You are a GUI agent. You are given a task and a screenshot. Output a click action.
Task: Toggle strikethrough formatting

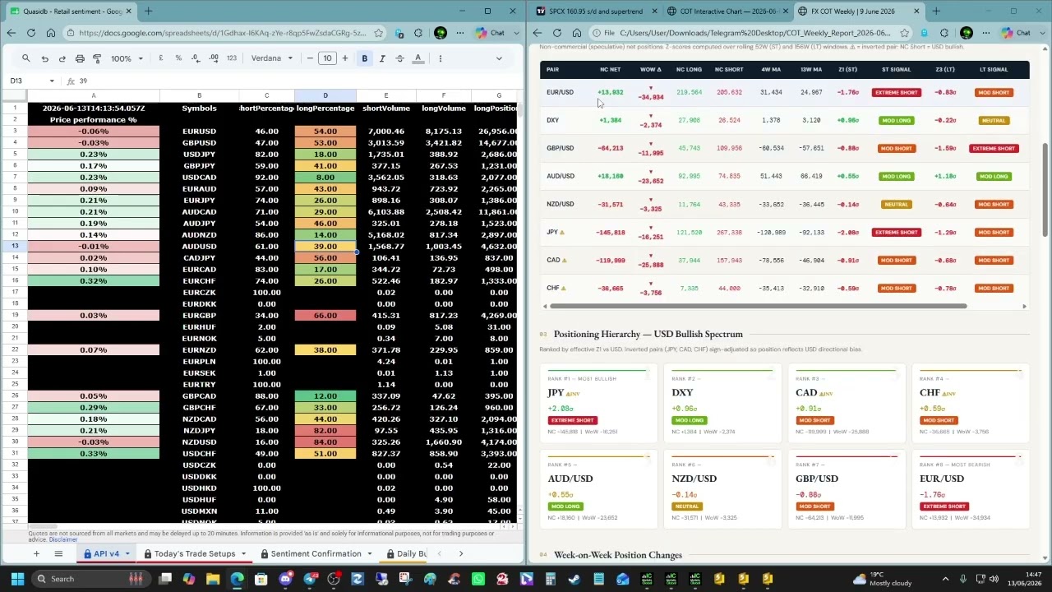399,58
